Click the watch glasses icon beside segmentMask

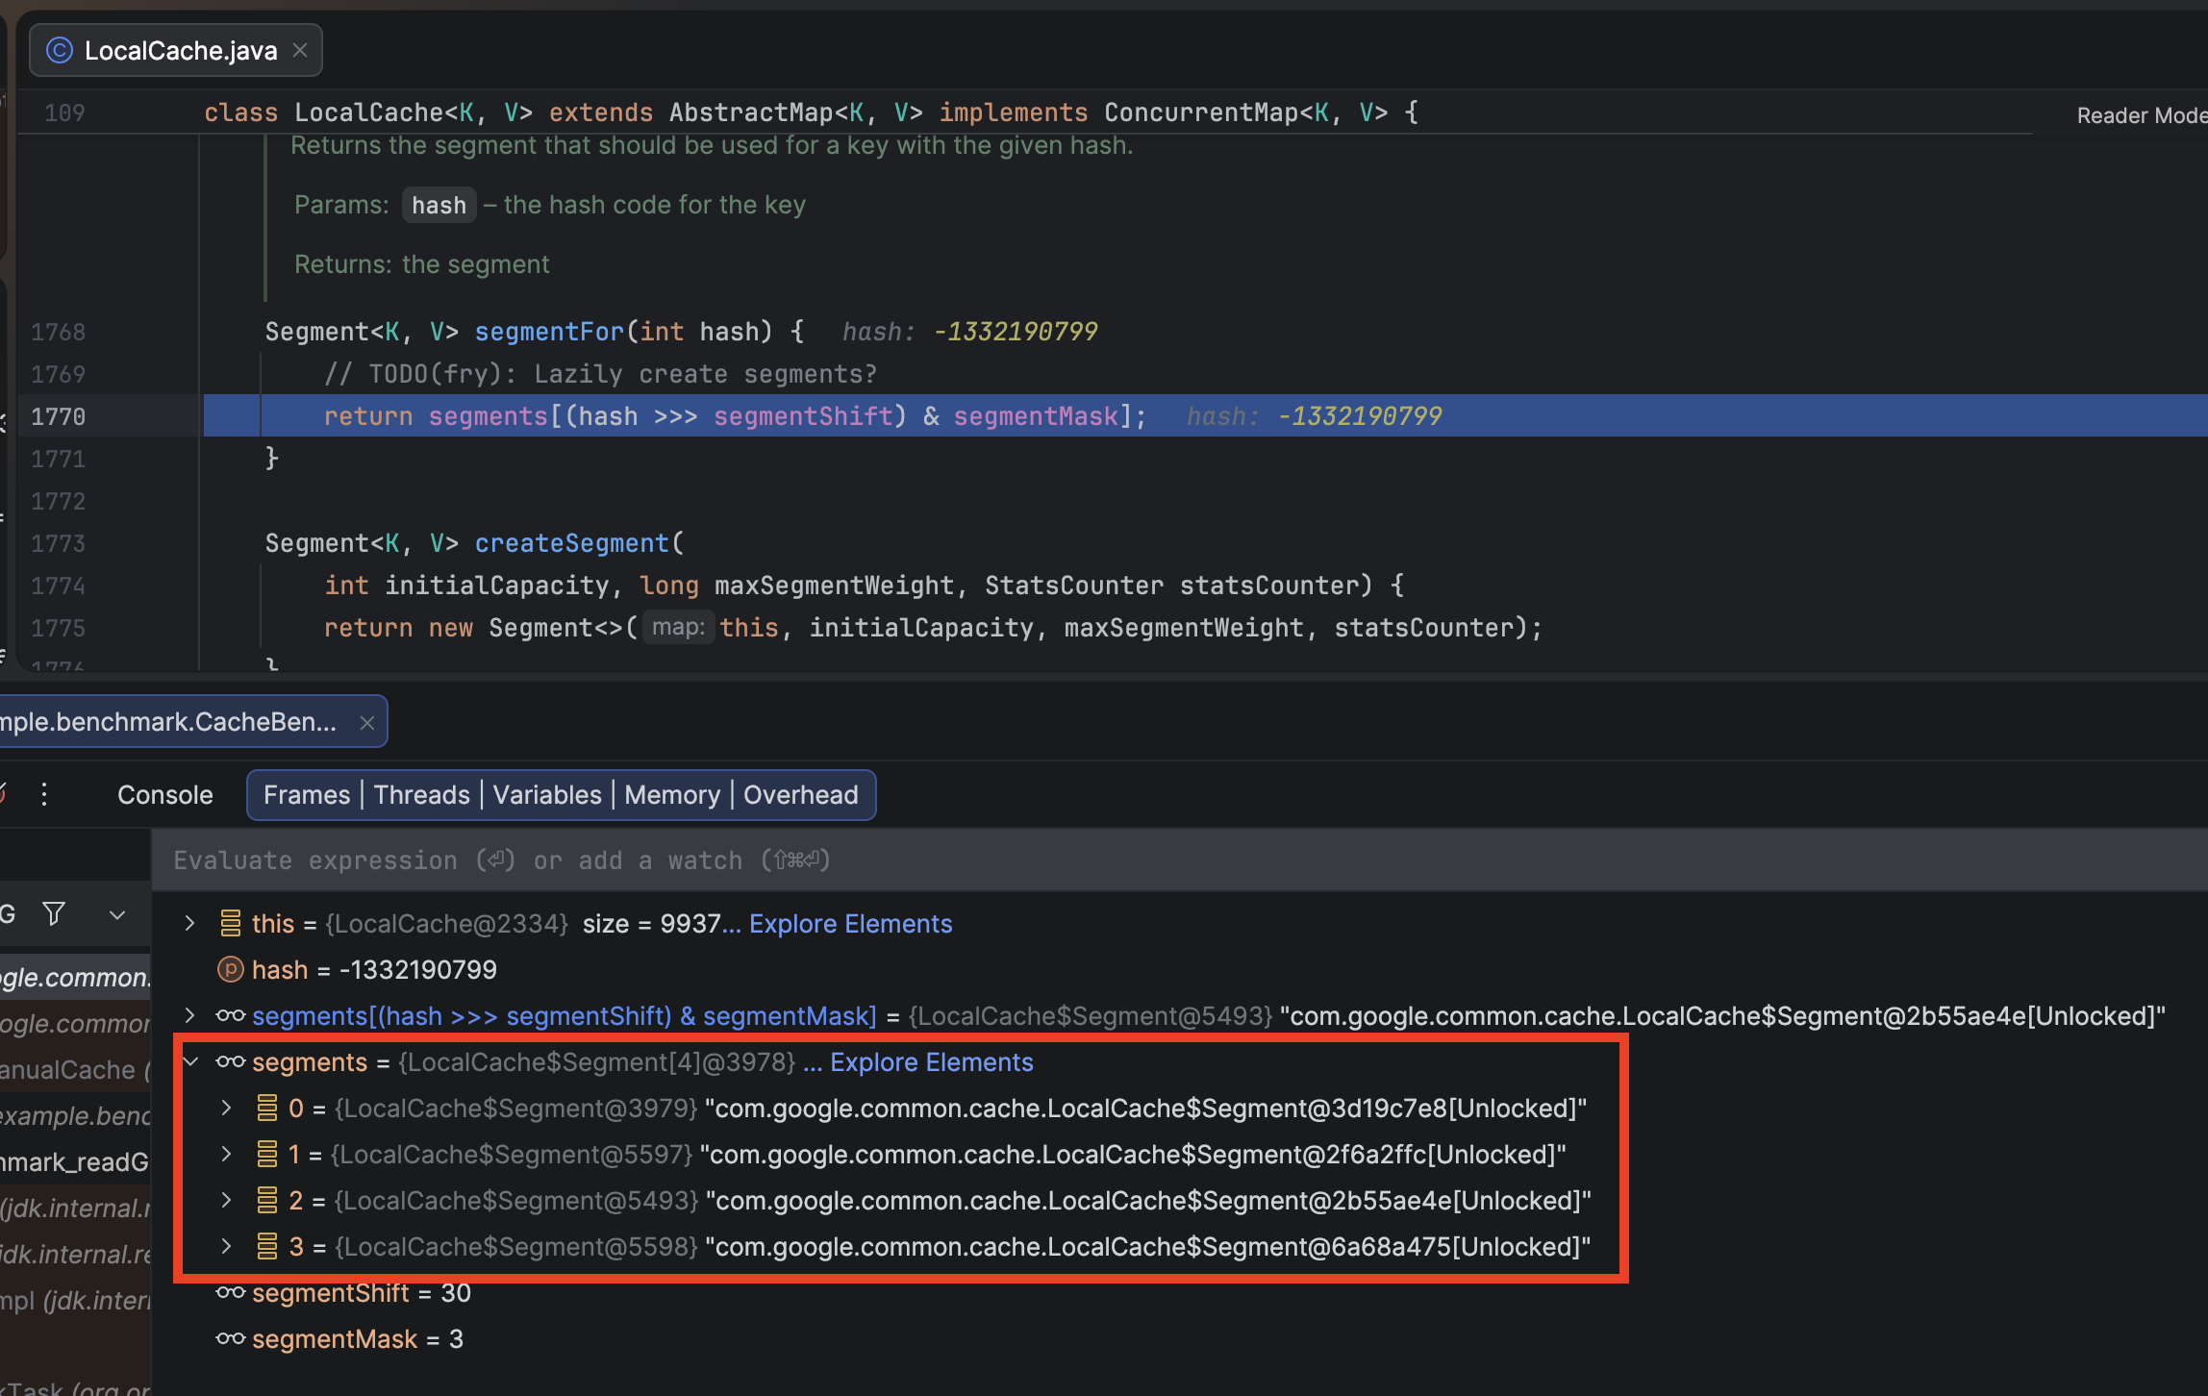(x=231, y=1339)
